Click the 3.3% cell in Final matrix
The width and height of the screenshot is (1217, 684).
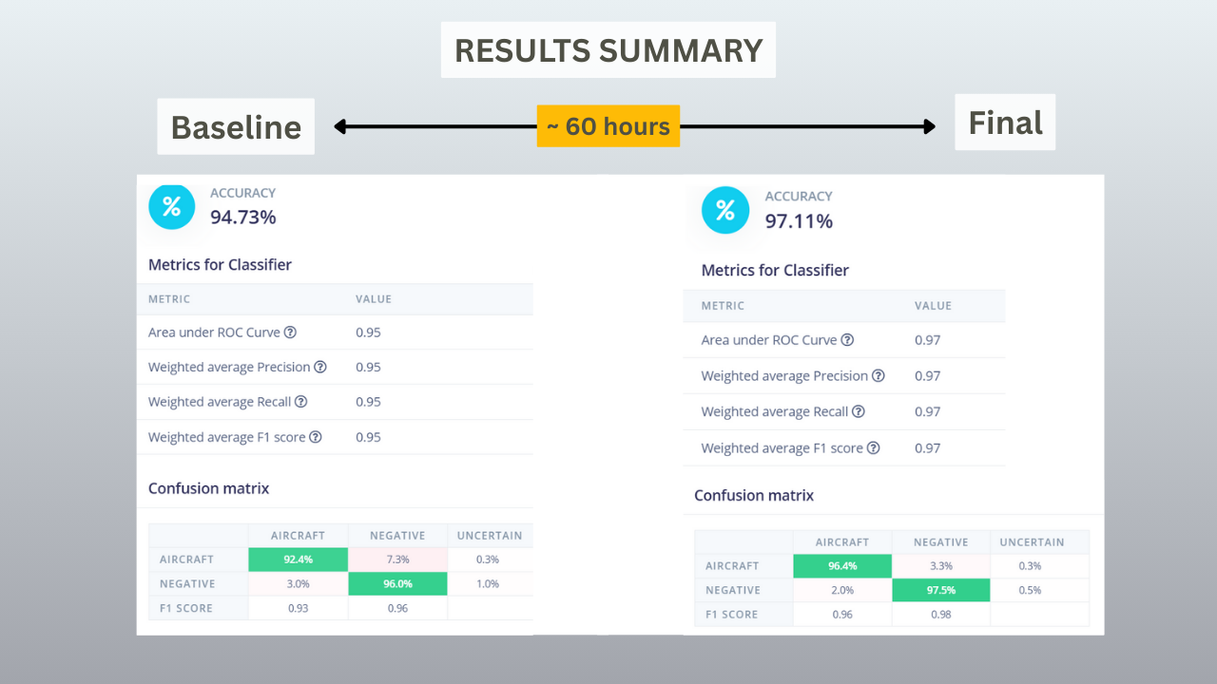[940, 566]
